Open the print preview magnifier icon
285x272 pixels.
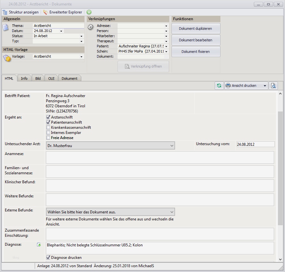[273, 86]
